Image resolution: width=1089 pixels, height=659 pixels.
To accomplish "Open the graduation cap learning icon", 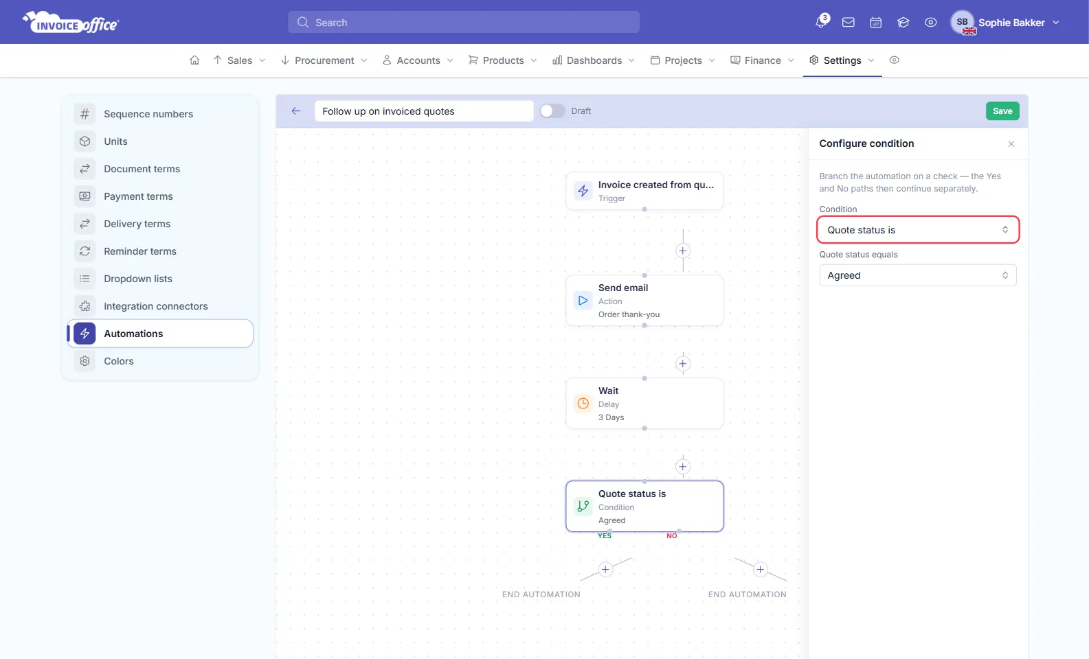I will 903,22.
